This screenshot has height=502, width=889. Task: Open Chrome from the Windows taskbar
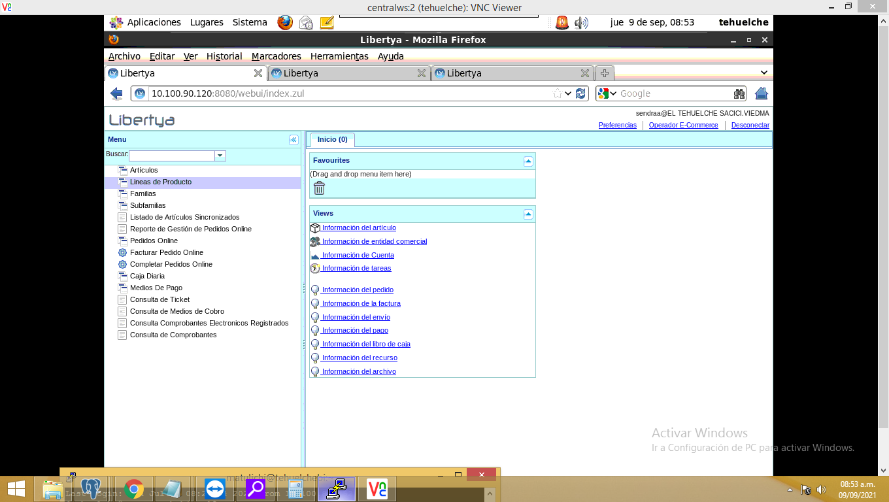[133, 489]
